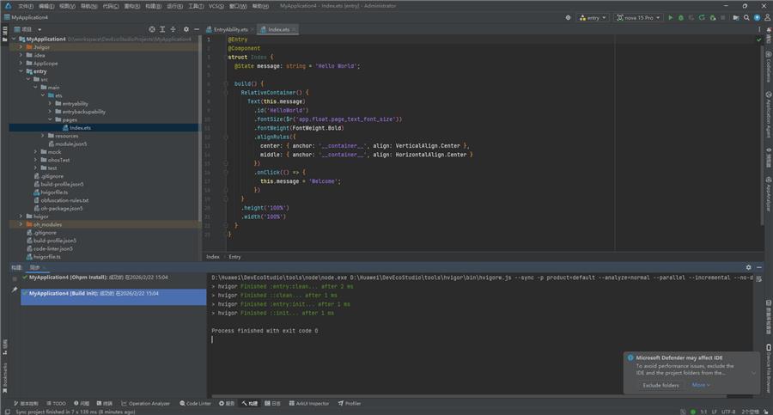
Task: Switch to the EntryAbility.ets editor tab
Action: tap(230, 29)
